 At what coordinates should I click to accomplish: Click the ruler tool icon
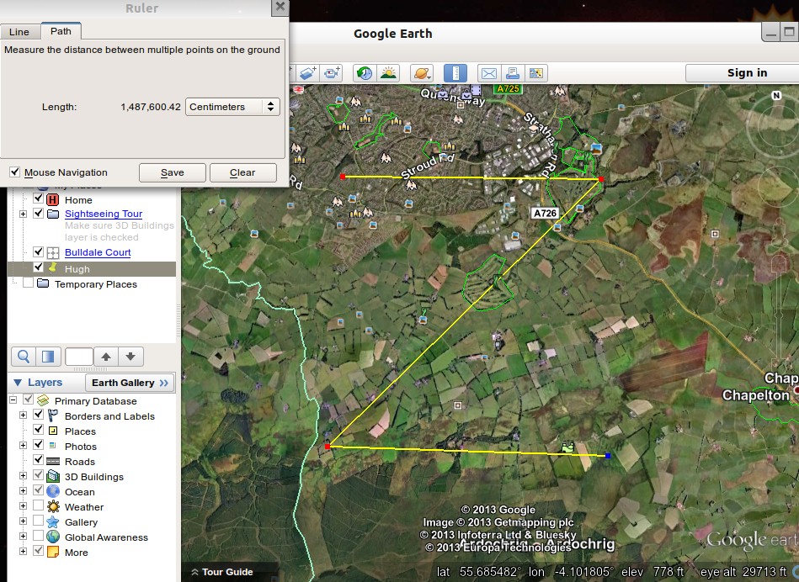[455, 73]
